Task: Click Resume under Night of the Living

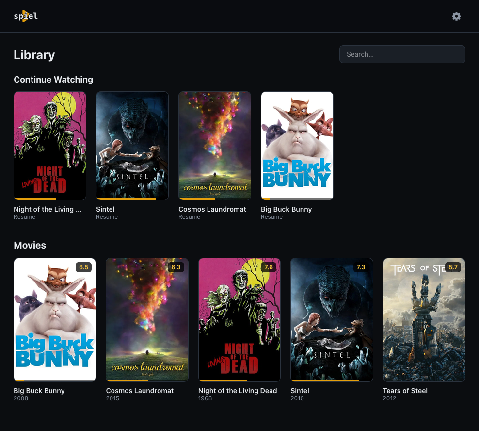Action: [24, 217]
